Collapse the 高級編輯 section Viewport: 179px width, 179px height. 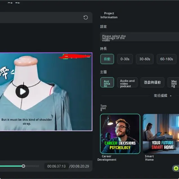click(160, 96)
